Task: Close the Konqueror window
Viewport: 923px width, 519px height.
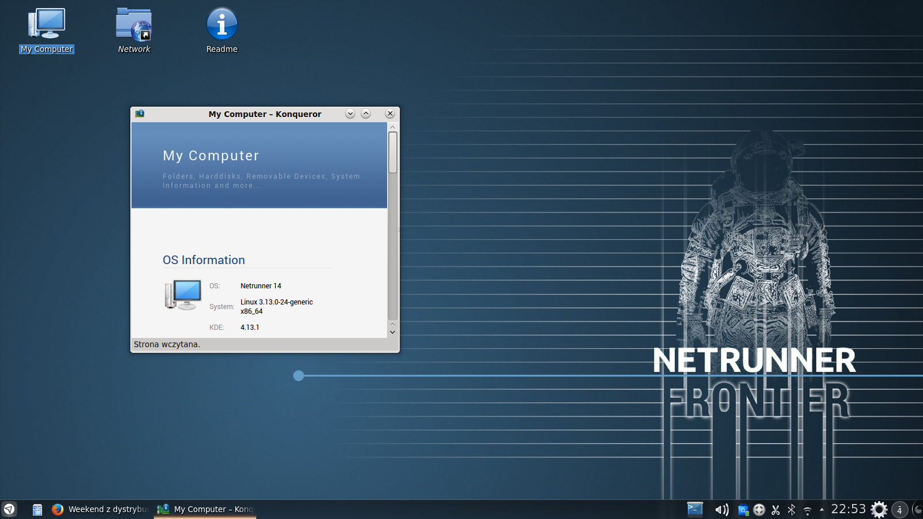Action: pyautogui.click(x=390, y=114)
